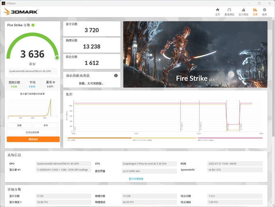
Task: Click the 保存 (Save) button
Action: click(x=46, y=125)
